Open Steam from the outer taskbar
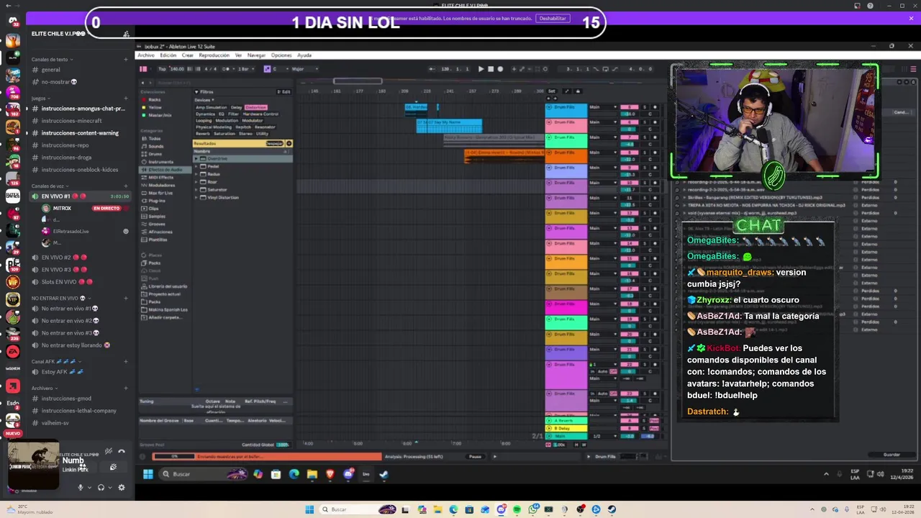921x518 pixels. (612, 509)
